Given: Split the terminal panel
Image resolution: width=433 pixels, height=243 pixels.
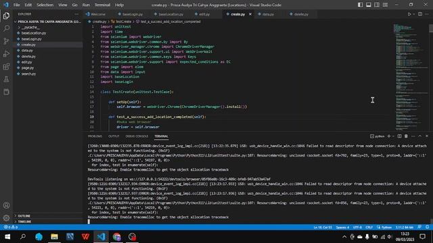Looking at the screenshot, I should click(399, 136).
